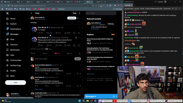Click the X search box
Image resolution: width=183 pixels, height=103 pixels.
point(101,13)
